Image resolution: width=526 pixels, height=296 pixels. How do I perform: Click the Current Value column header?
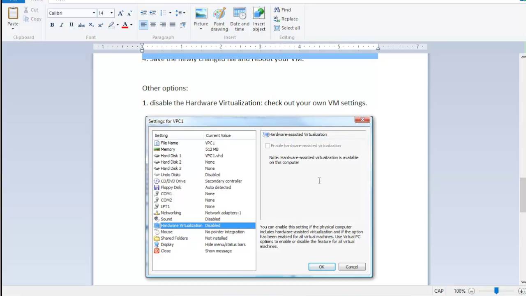[218, 135]
